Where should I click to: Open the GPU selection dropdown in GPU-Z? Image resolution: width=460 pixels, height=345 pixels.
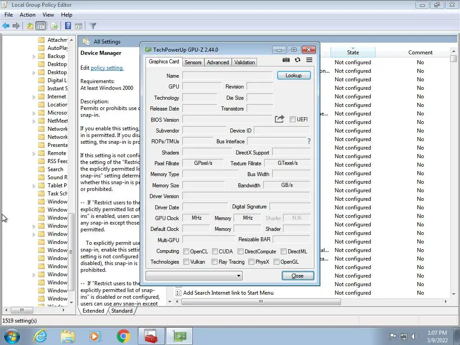pos(194,275)
